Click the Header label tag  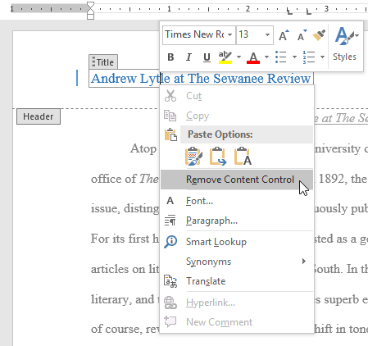[39, 116]
